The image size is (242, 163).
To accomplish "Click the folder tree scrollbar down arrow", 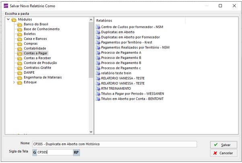I will [x=91, y=132].
